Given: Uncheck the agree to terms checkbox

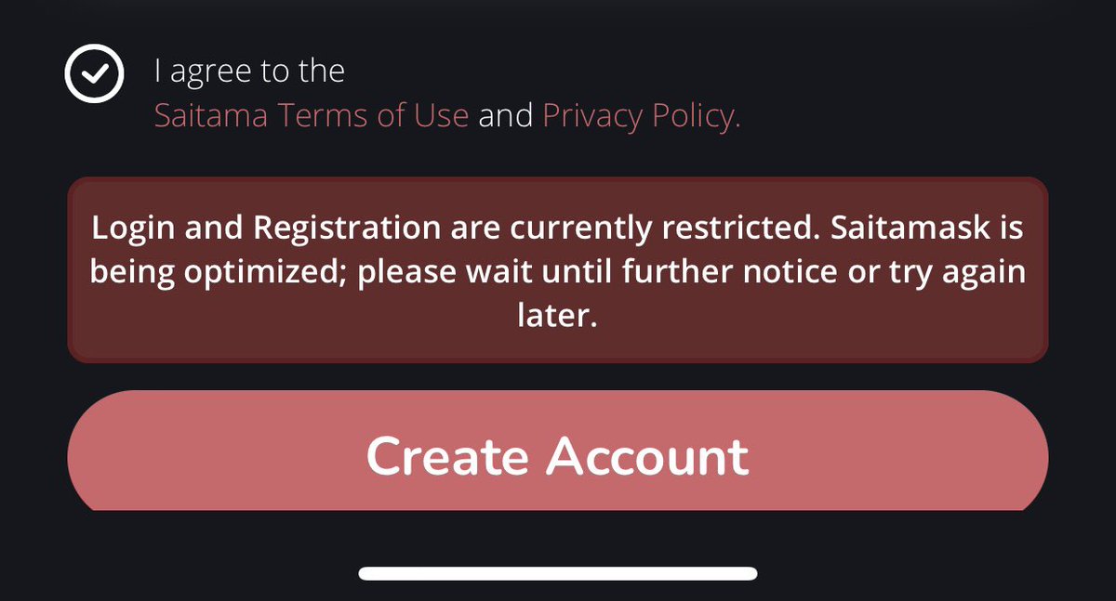Looking at the screenshot, I should [94, 73].
